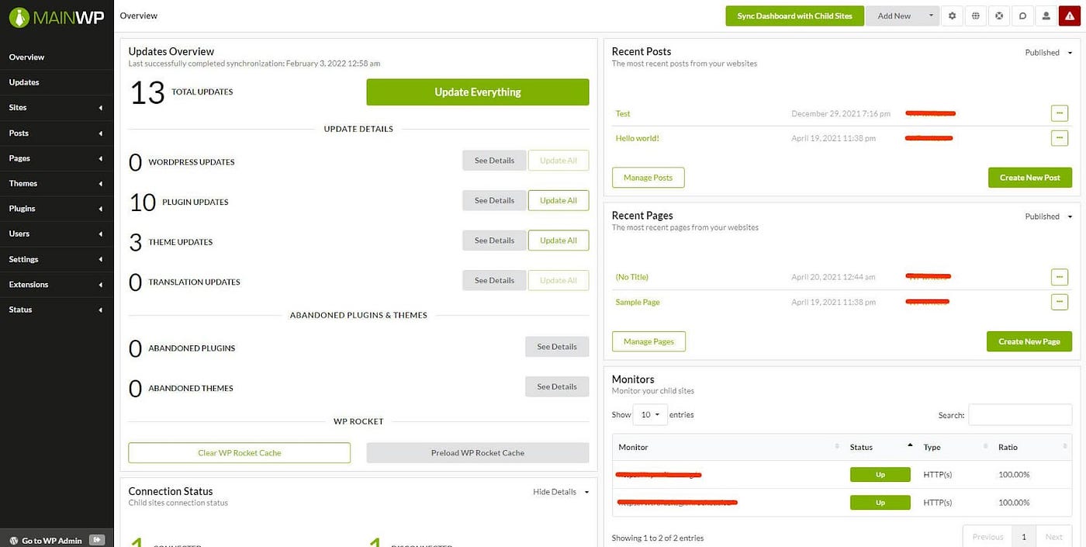Click the MainWP logo
Viewport: 1086px width, 547px height.
(x=57, y=17)
